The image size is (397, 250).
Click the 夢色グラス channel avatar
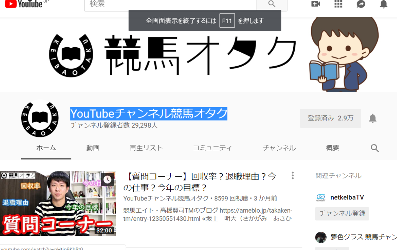(321, 237)
